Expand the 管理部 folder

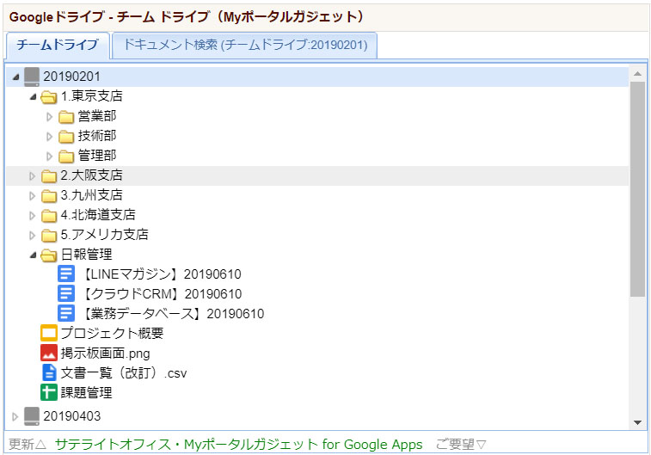(x=49, y=157)
